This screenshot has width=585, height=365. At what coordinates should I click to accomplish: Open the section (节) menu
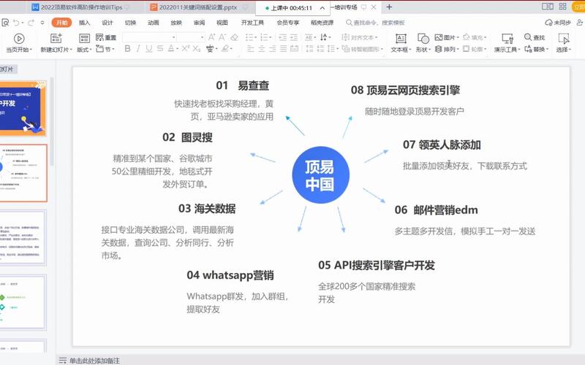pos(105,49)
